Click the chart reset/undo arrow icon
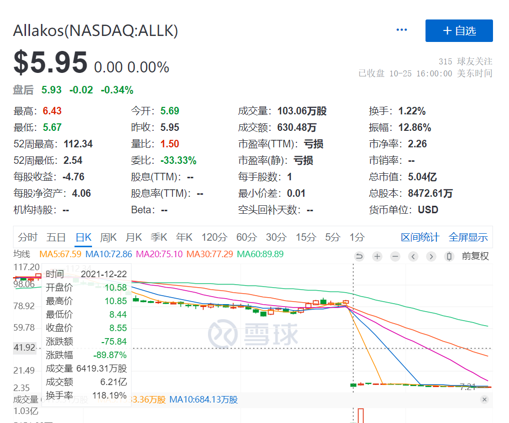The image size is (509, 423). click(x=359, y=257)
